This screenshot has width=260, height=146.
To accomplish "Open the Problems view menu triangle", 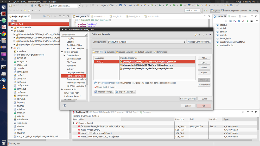I will pyautogui.click(x=248, y=112).
